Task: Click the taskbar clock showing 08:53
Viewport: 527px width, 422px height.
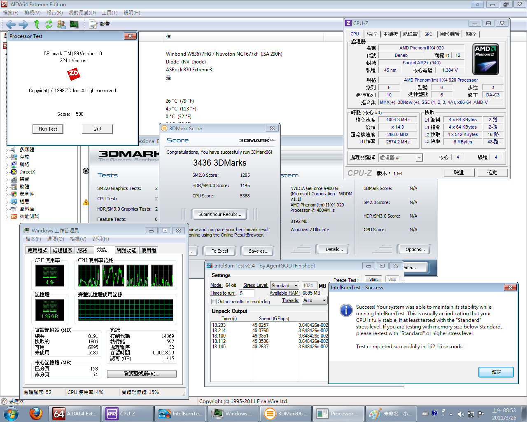Action: click(x=504, y=414)
